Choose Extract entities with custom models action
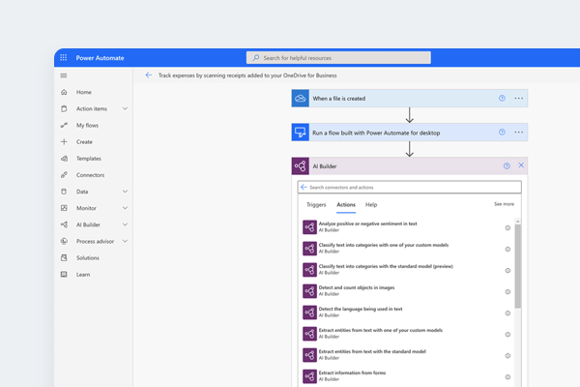 (x=406, y=333)
